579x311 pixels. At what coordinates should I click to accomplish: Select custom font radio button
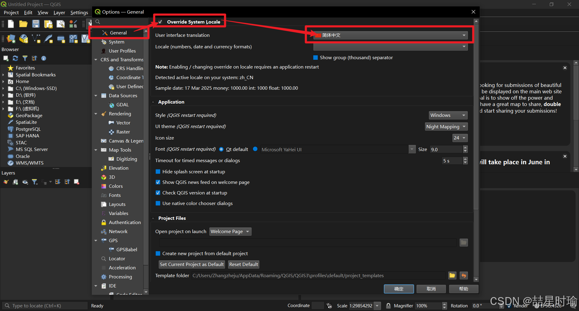(255, 149)
